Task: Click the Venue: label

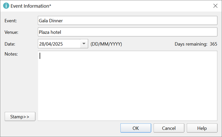Action: (11, 32)
